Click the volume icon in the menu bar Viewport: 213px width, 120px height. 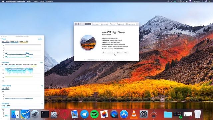coord(187,1)
